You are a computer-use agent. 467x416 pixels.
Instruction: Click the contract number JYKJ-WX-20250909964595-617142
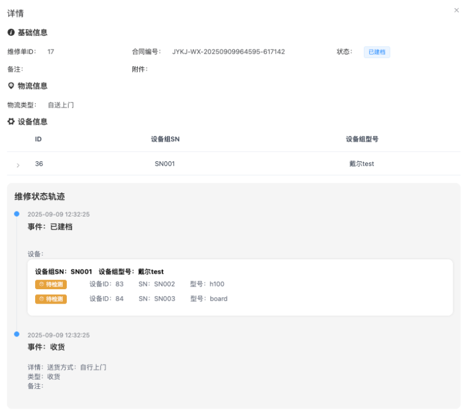click(x=227, y=52)
